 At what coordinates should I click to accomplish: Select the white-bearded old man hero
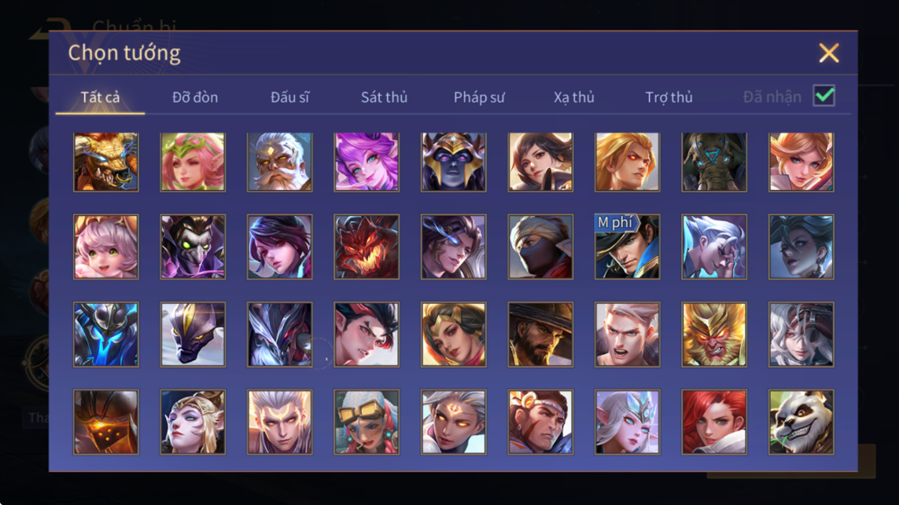pos(280,162)
